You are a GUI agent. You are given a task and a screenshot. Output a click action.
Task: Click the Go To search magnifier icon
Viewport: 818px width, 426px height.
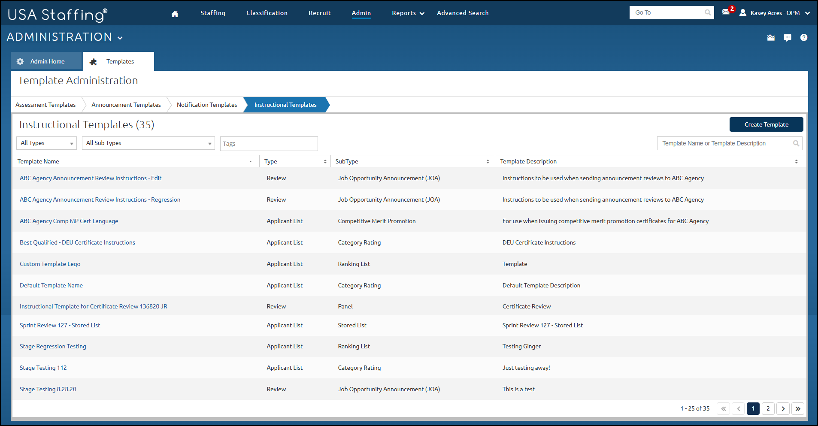[x=707, y=12]
